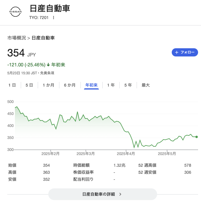The width and height of the screenshot is (201, 203).
Task: Click the TYO: 7201 ticker text
Action: click(x=39, y=18)
